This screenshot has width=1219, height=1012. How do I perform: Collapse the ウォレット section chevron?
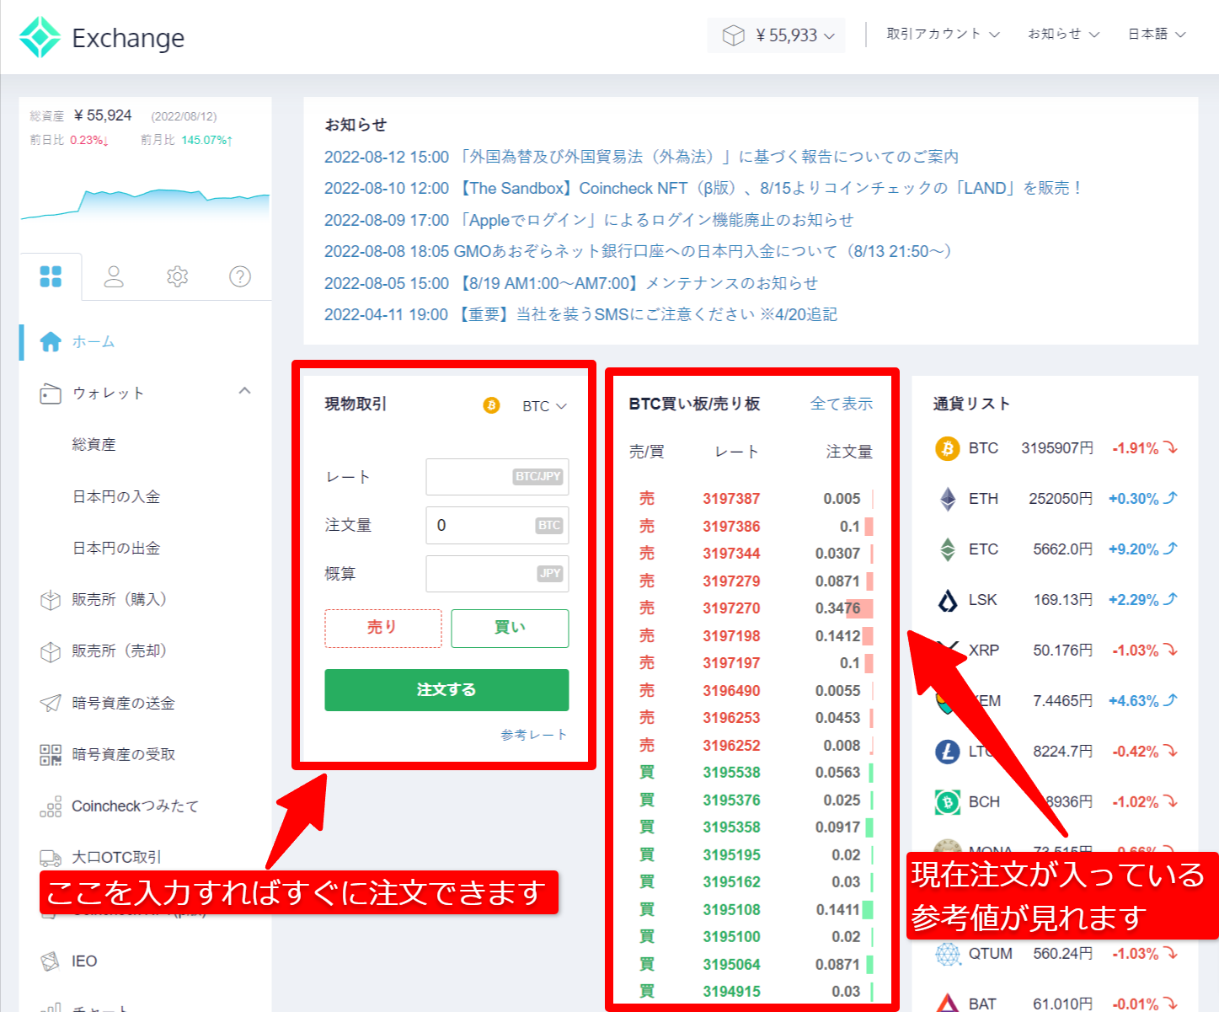pos(244,391)
